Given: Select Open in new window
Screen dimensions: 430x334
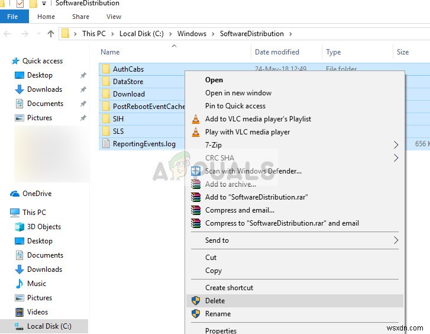Looking at the screenshot, I should (x=295, y=93).
